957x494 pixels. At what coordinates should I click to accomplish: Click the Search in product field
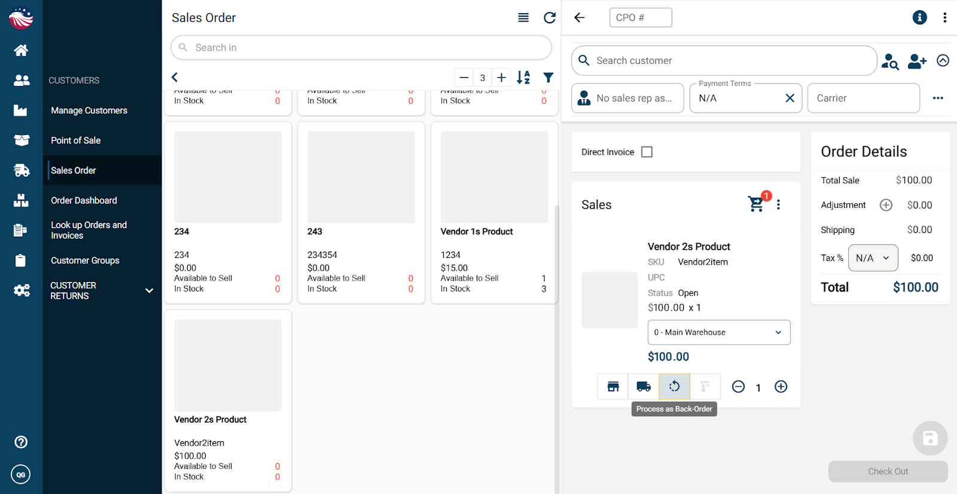(361, 48)
